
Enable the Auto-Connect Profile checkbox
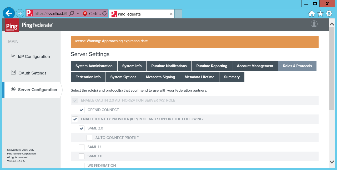(89, 138)
